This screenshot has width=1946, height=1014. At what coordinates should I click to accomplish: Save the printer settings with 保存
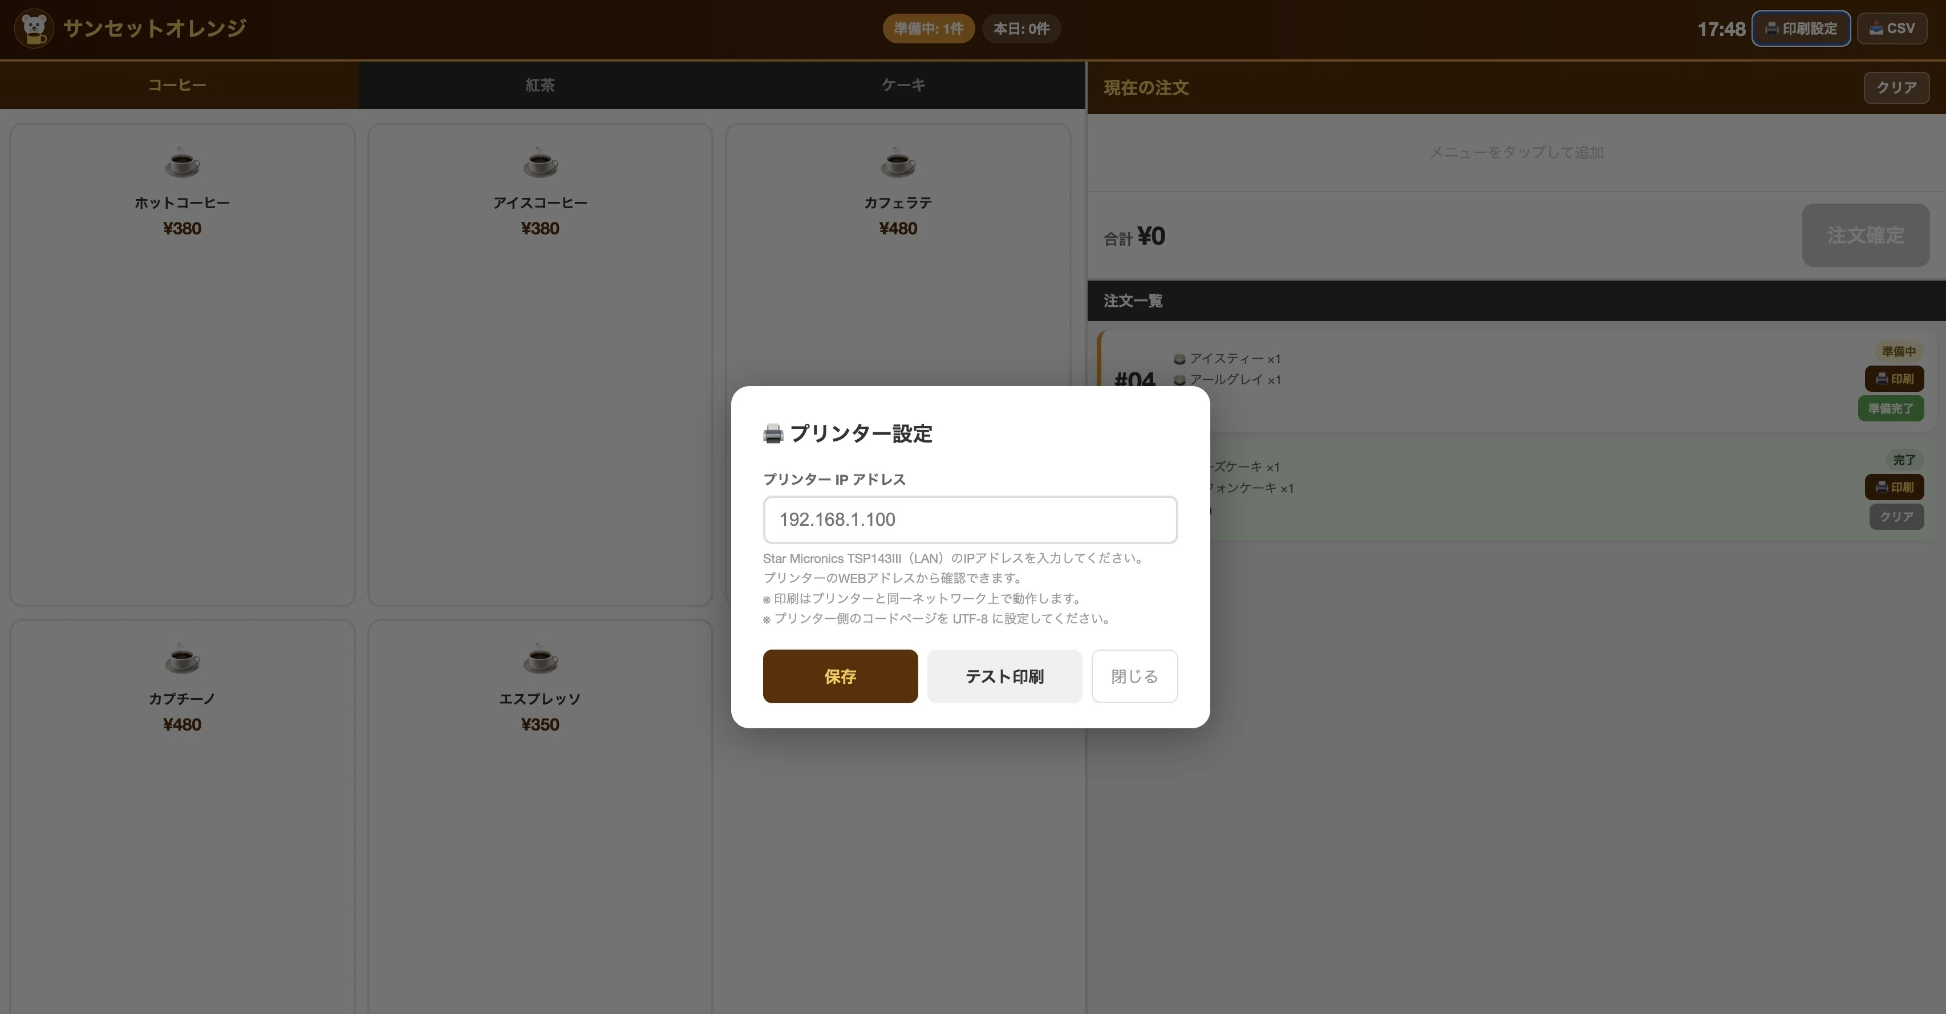(x=840, y=676)
